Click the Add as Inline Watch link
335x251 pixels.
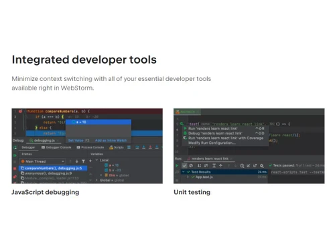pyautogui.click(x=111, y=141)
